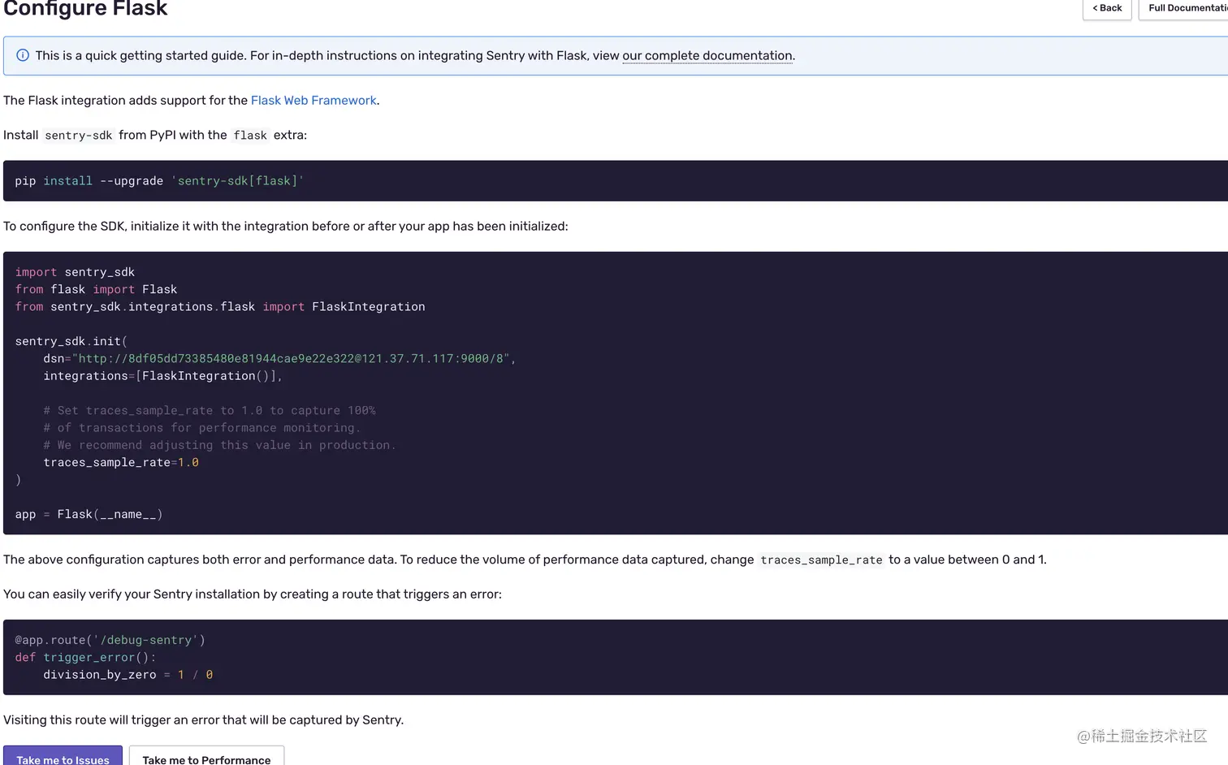Click 'sentry_sdk.init(' code line
Image resolution: width=1228 pixels, height=765 pixels.
[x=71, y=341]
